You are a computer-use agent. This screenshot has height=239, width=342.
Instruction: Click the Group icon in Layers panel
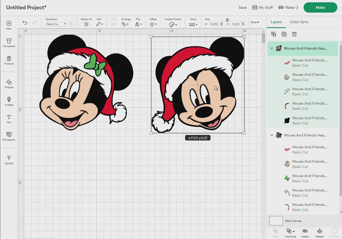[x=274, y=34]
